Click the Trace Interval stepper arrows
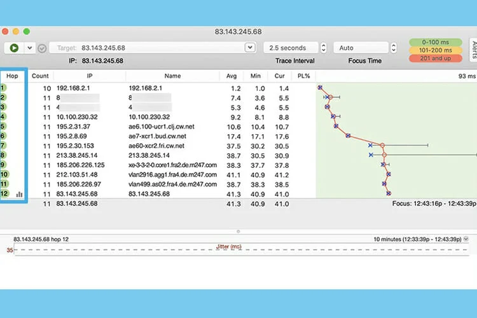This screenshot has height=318, width=477. tap(323, 48)
